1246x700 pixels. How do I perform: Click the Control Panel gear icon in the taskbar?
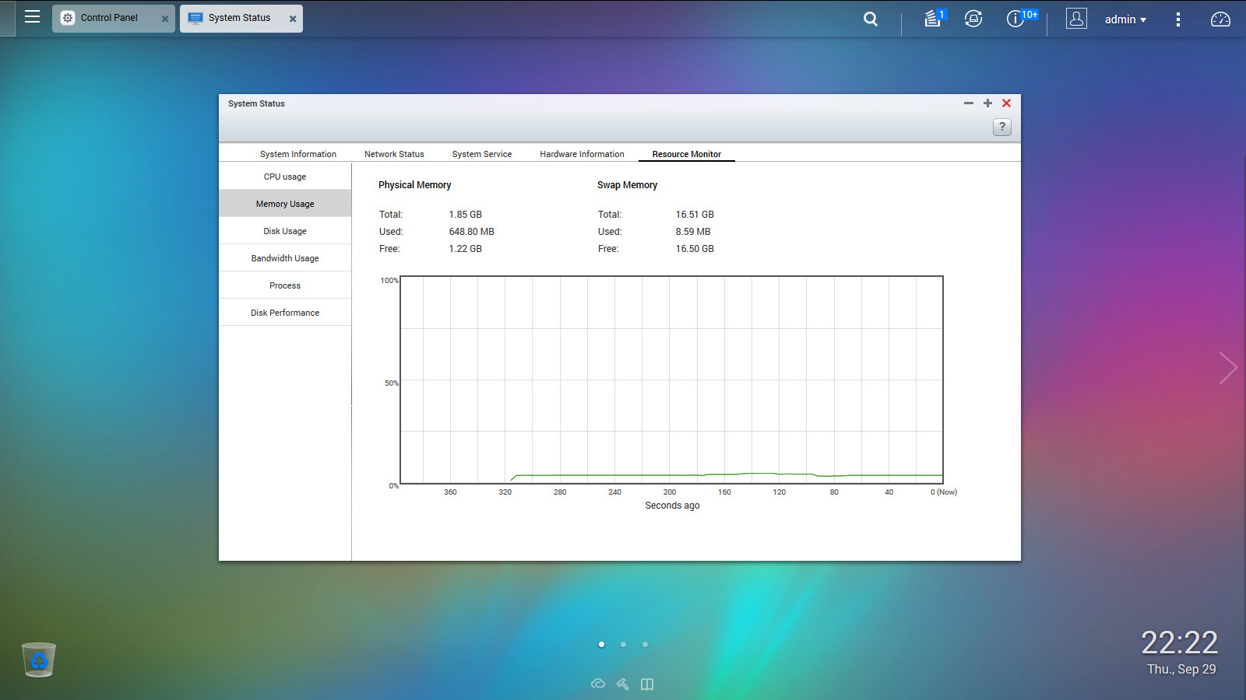[68, 18]
